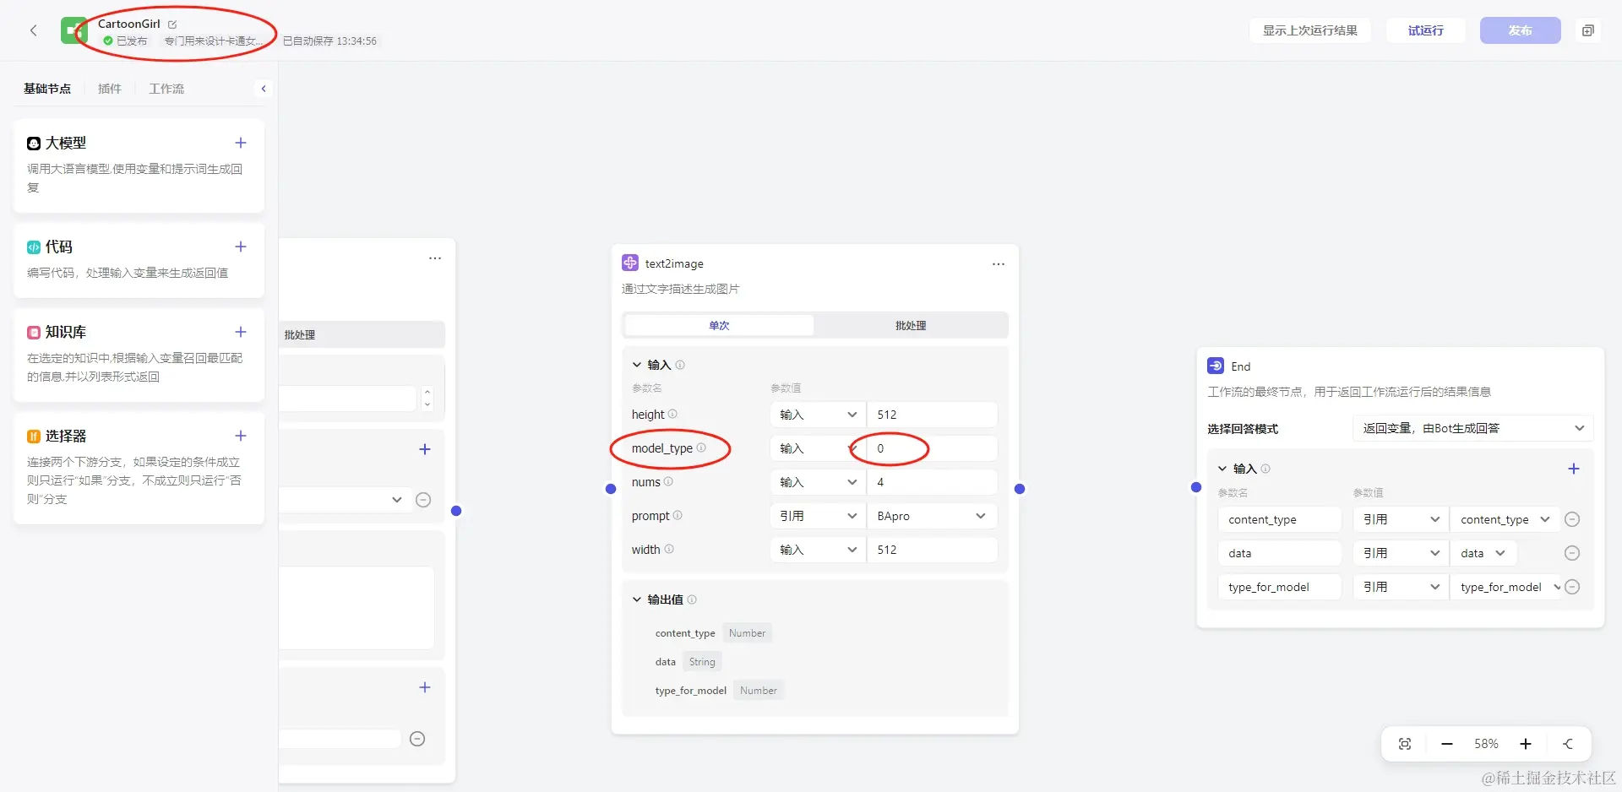Viewport: 1622px width, 792px height.
Task: Click the End node input port
Action: click(x=1196, y=487)
